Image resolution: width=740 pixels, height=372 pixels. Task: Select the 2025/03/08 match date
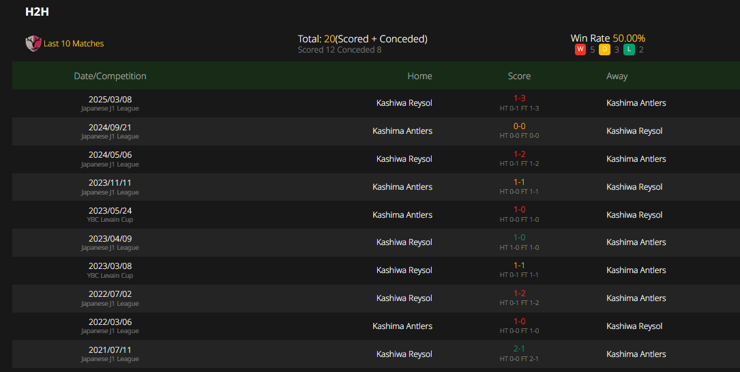coord(110,100)
